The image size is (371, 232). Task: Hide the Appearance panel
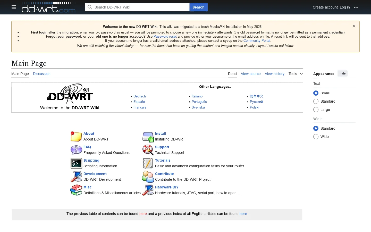coord(342,73)
